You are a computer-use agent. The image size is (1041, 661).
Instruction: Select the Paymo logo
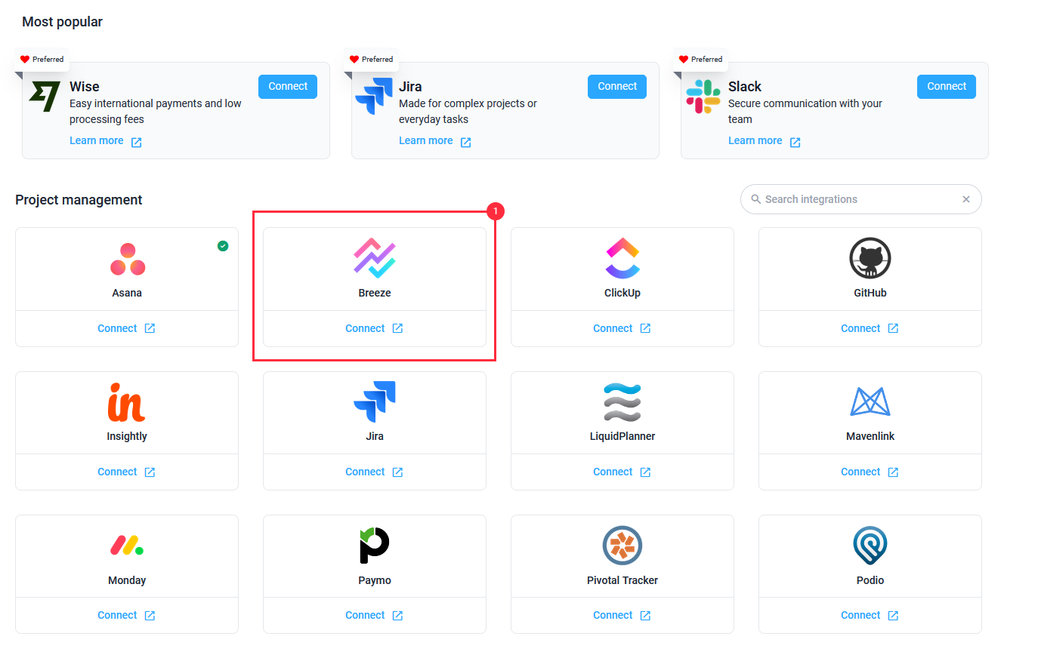374,545
